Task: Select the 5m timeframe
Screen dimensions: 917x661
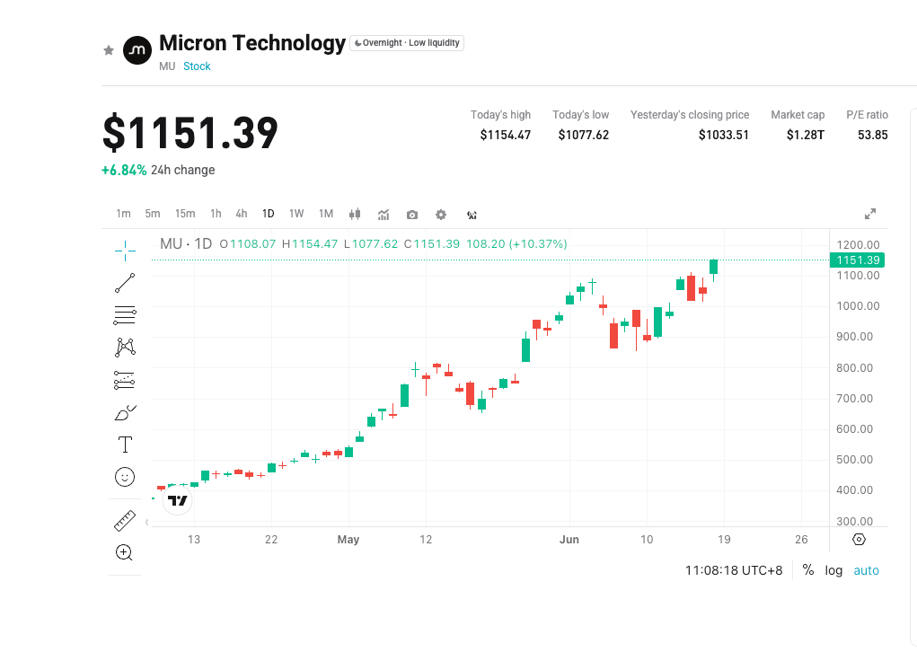Action: [153, 214]
